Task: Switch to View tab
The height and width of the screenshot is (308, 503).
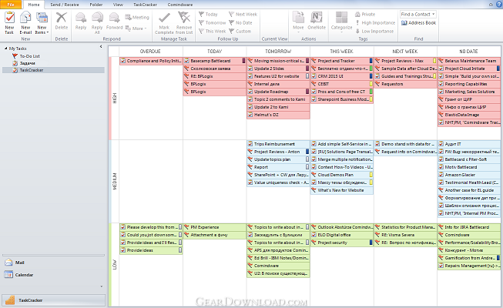Action: point(118,5)
